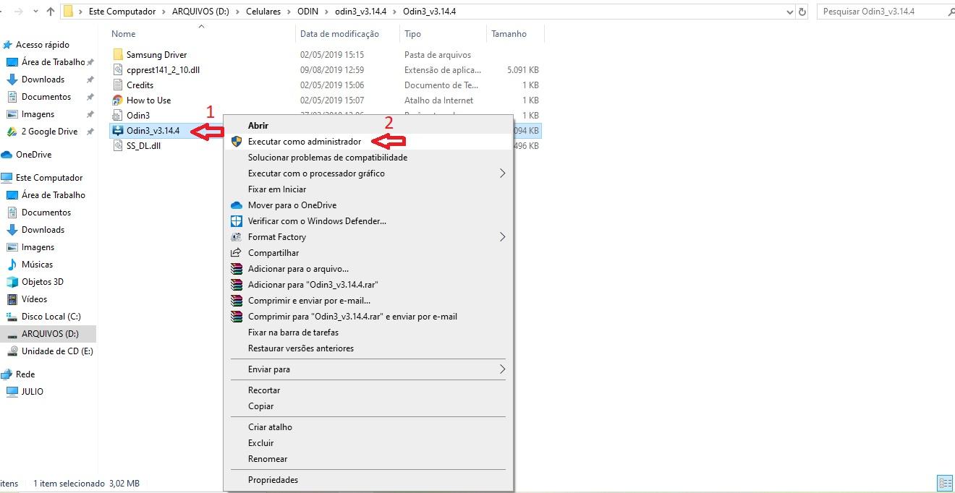
Task: Open Vídeos folder in navigation pane
Action: click(x=34, y=299)
